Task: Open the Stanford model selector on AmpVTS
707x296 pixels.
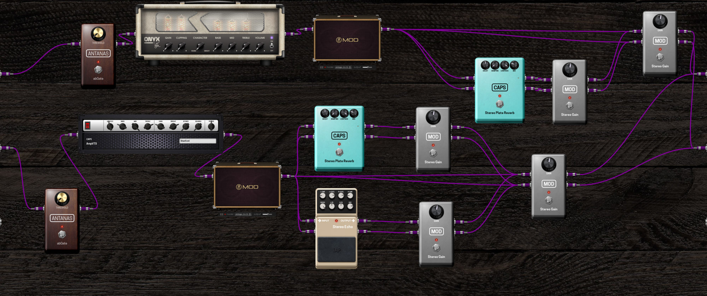Action: pyautogui.click(x=198, y=141)
